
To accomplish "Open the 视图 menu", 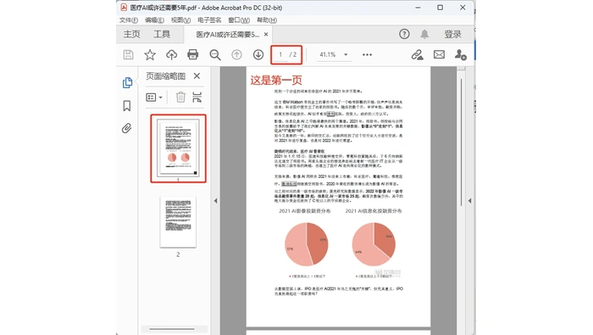I will pyautogui.click(x=180, y=20).
